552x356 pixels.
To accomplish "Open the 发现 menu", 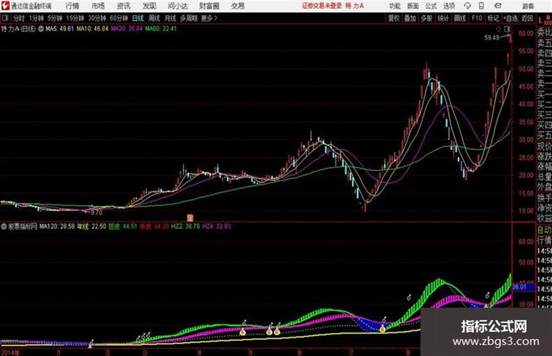I will point(150,6).
